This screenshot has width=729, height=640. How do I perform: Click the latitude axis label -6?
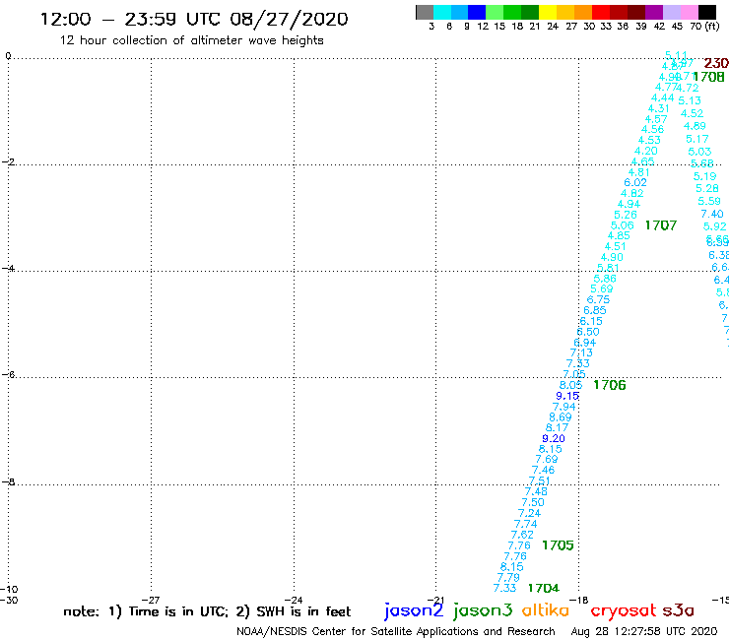point(8,374)
